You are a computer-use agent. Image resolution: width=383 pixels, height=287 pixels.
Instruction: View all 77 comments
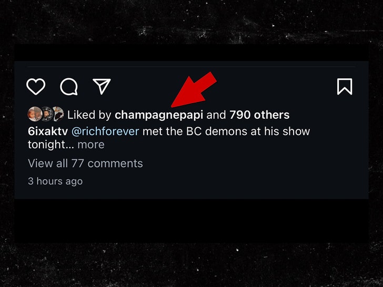tap(85, 163)
